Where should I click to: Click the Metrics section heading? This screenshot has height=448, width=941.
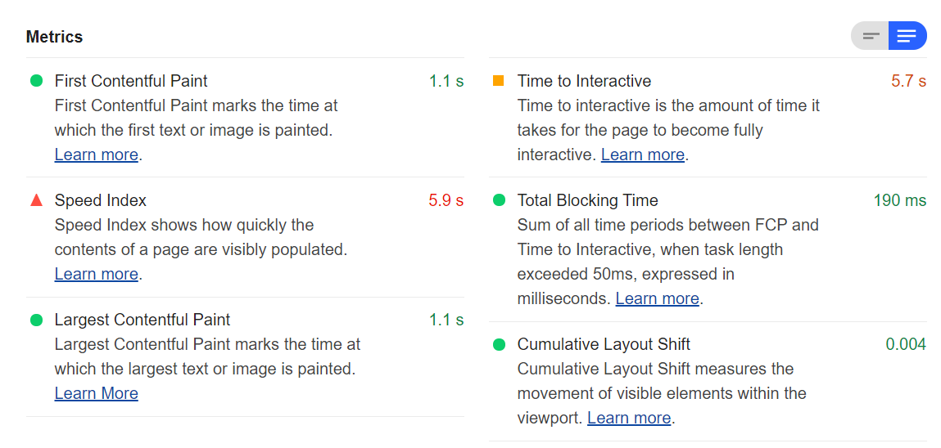coord(54,37)
